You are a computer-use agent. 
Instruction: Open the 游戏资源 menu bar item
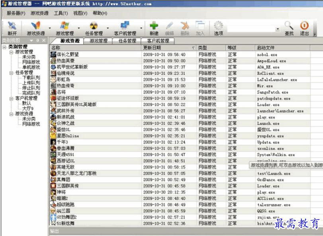[x=39, y=13]
